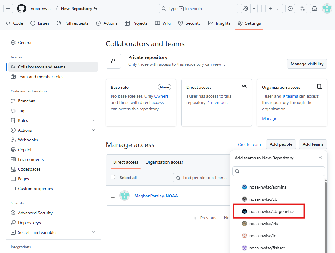
Task: Follow the '0 teams' link
Action: pos(290,96)
